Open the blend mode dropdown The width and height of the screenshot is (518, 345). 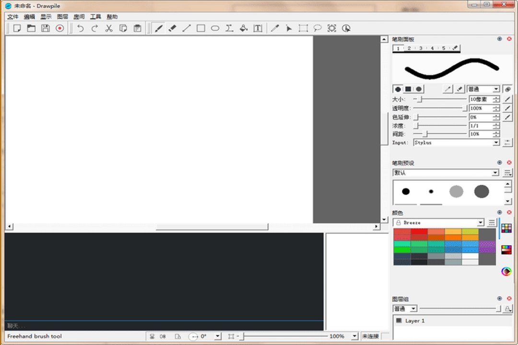click(x=483, y=89)
